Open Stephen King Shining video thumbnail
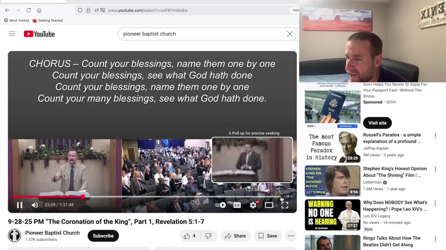446x250 pixels. pyautogui.click(x=332, y=181)
